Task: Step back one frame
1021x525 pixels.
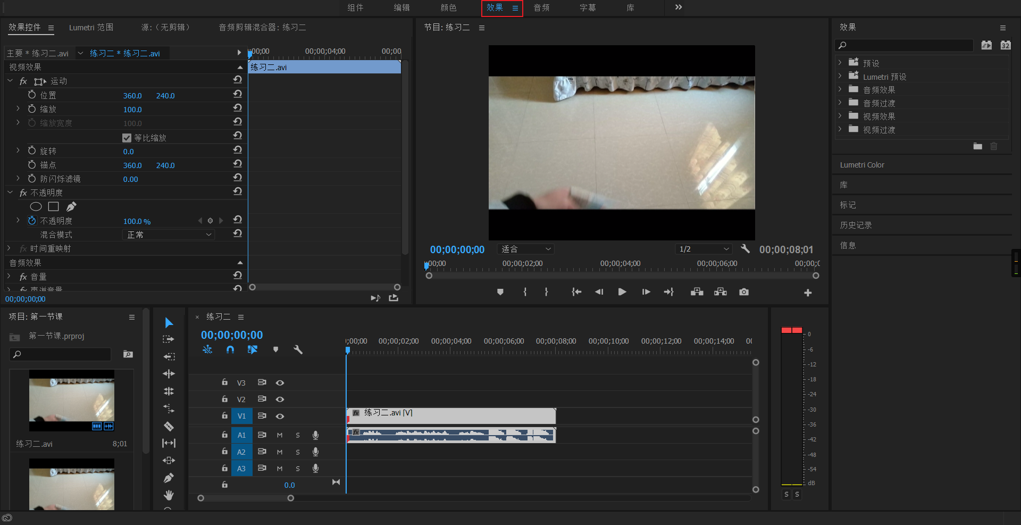Action: [x=599, y=292]
